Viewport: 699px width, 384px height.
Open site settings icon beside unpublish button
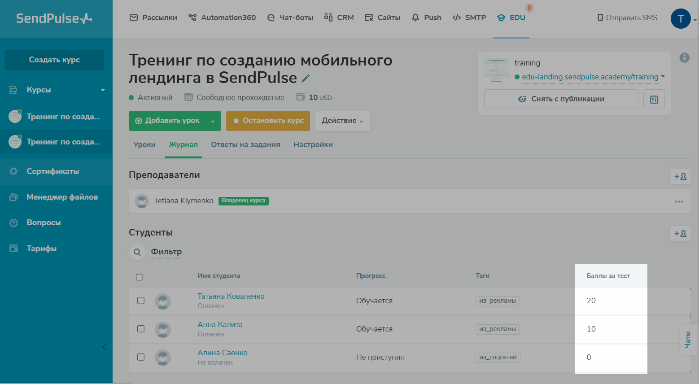(x=654, y=99)
